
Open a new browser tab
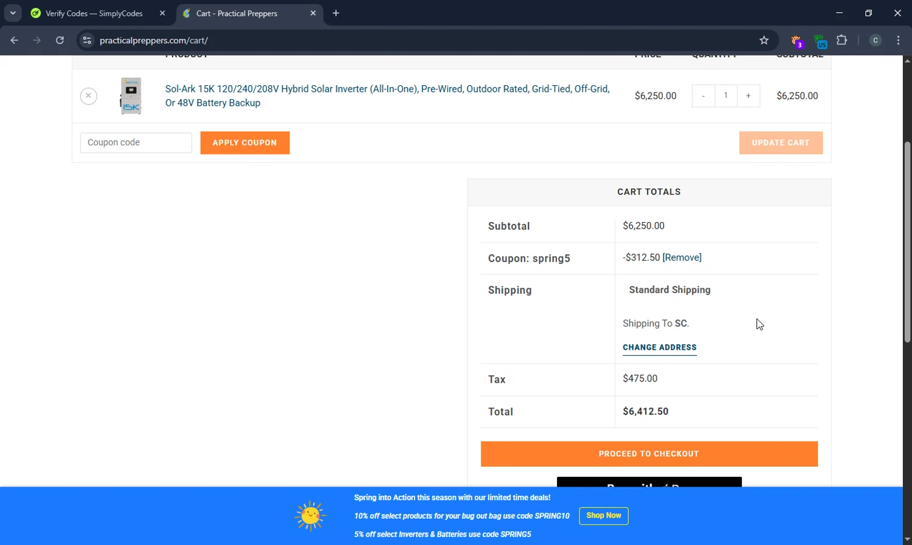[336, 13]
